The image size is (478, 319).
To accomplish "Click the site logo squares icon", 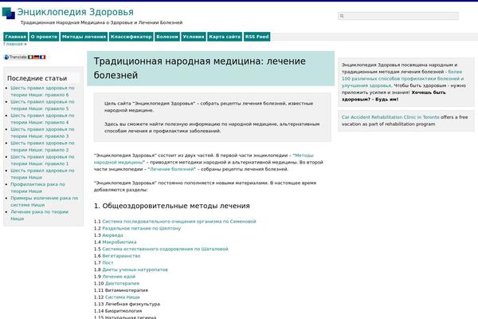I will 8,13.
